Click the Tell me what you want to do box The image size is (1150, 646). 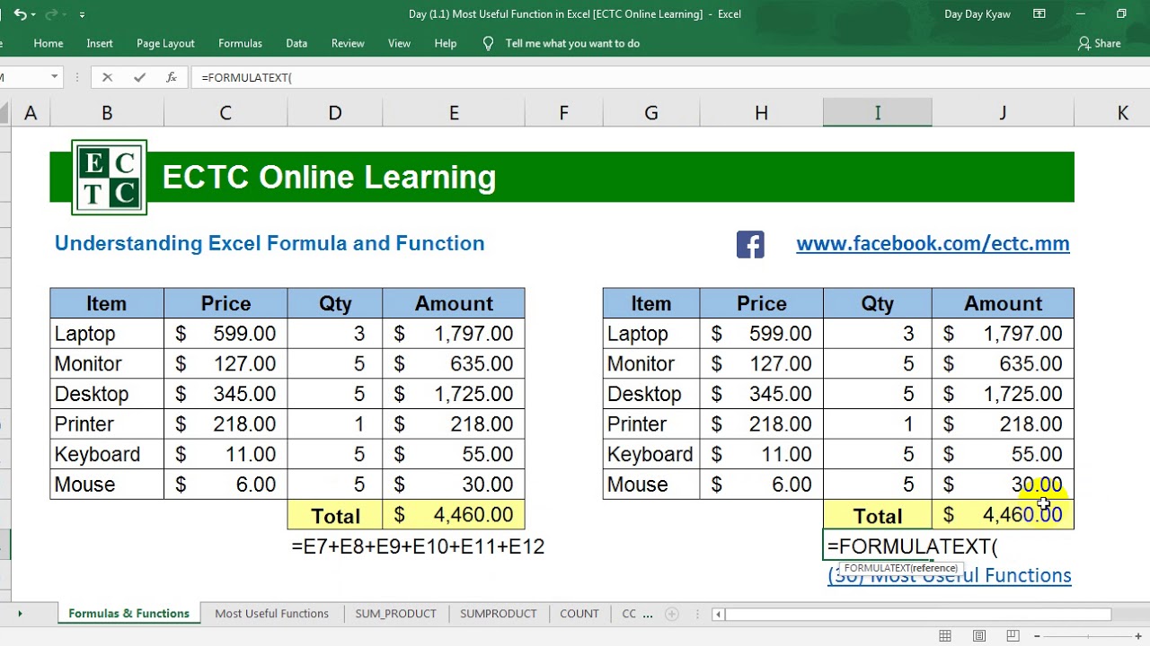pyautogui.click(x=572, y=43)
